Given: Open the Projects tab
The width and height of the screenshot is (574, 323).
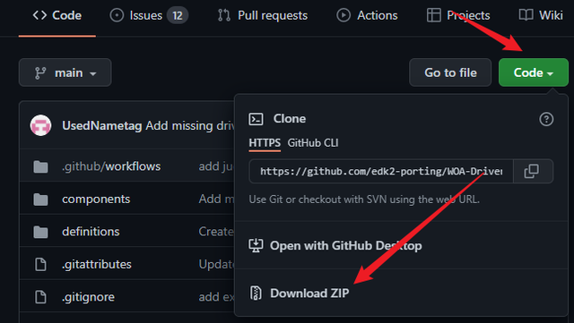Looking at the screenshot, I should [x=458, y=16].
